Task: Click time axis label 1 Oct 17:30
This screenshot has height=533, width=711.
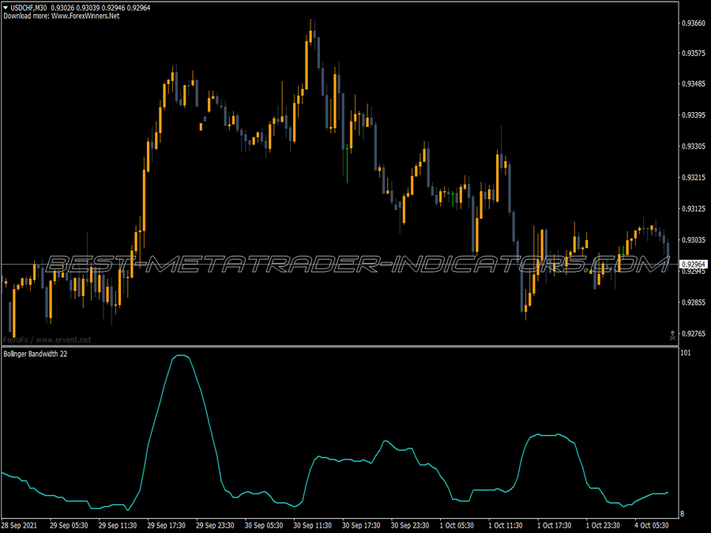Action: pos(554,525)
